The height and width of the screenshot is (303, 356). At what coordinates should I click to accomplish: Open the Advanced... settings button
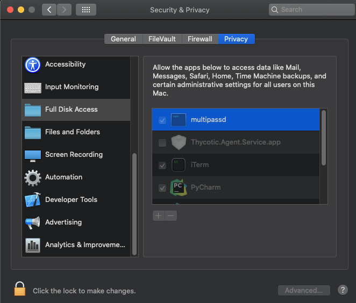[x=304, y=290]
